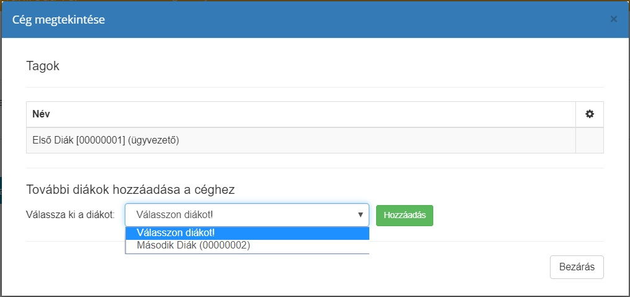Click the "Tagok" section heading
The width and height of the screenshot is (630, 297).
click(43, 66)
